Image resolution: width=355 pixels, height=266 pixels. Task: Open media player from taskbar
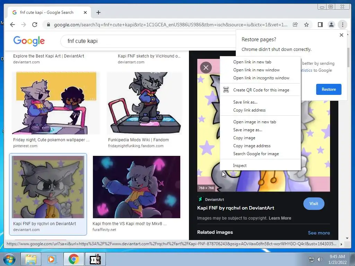[x=51, y=259]
